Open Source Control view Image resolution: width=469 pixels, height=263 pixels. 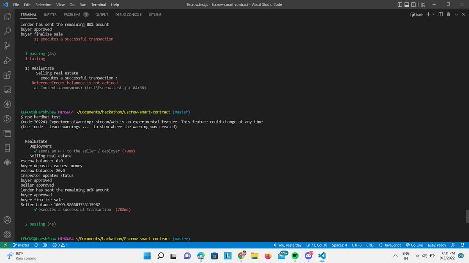point(7,46)
